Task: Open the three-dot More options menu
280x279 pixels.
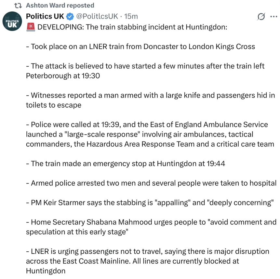Action: tap(273, 16)
